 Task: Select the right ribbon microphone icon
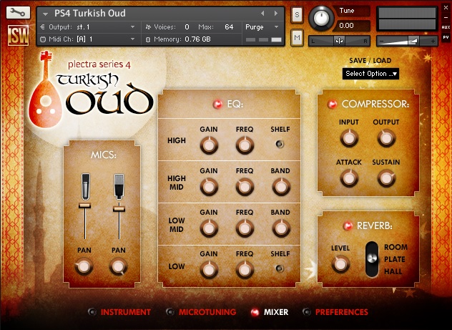tap(119, 186)
